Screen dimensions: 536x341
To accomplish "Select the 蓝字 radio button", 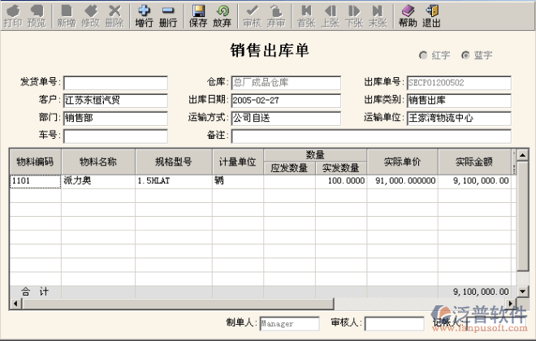I will tap(465, 55).
